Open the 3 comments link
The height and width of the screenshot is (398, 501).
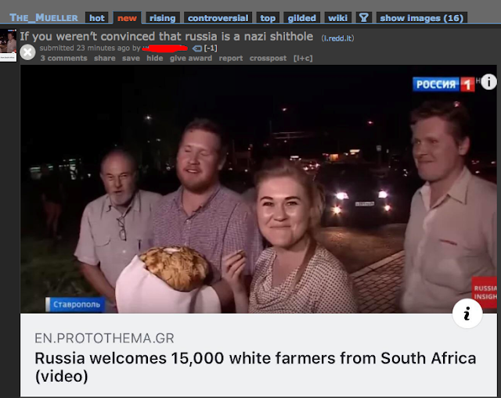(64, 58)
